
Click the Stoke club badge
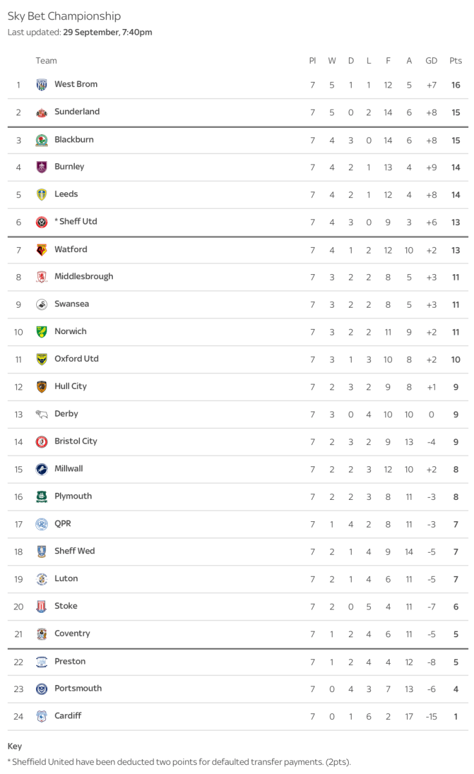tap(41, 606)
